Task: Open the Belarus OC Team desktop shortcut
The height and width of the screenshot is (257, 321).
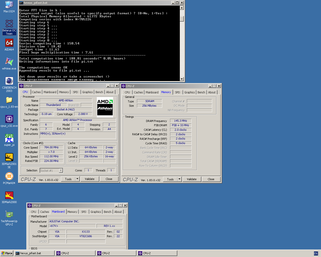Action: [x=9, y=27]
